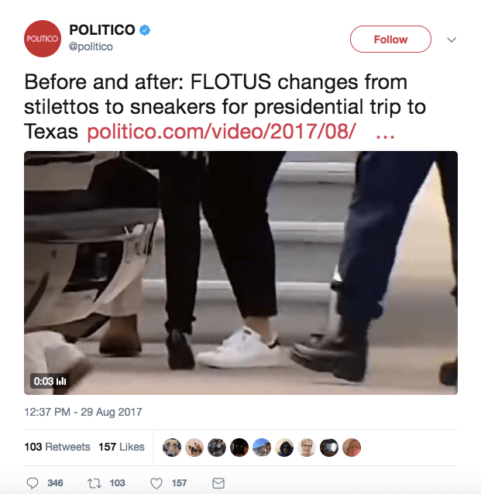
Task: Play the embedded video
Action: pyautogui.click(x=241, y=273)
